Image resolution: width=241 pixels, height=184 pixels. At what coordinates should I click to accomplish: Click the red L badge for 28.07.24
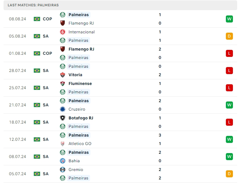pyautogui.click(x=229, y=71)
